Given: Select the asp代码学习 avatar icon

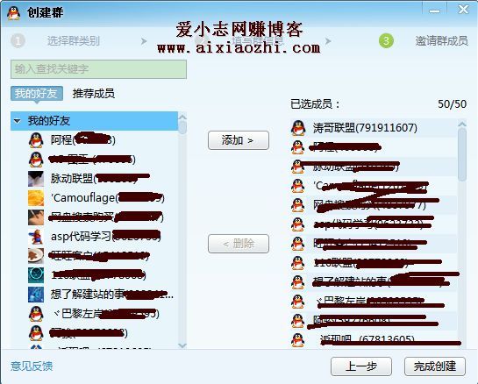Looking at the screenshot, I should tap(36, 237).
